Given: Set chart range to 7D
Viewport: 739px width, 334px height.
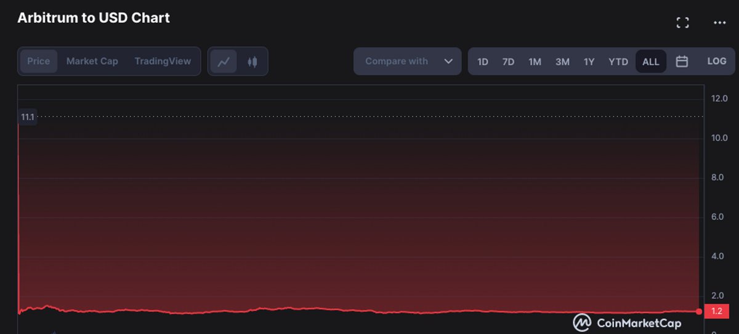Looking at the screenshot, I should (508, 62).
